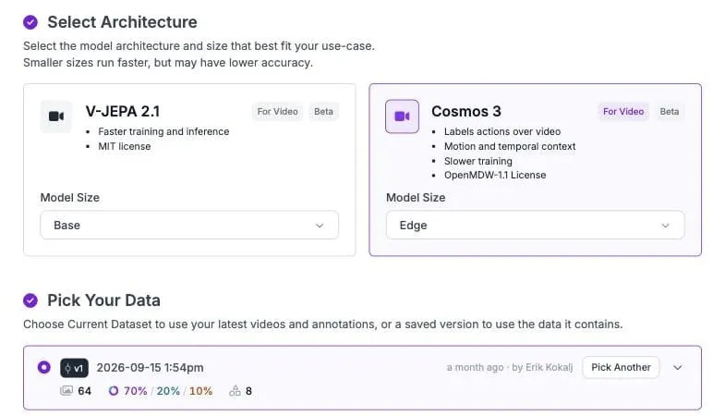This screenshot has width=725, height=416.
Task: Click the 2026-09-15 1:54pm version name
Action: pos(150,368)
